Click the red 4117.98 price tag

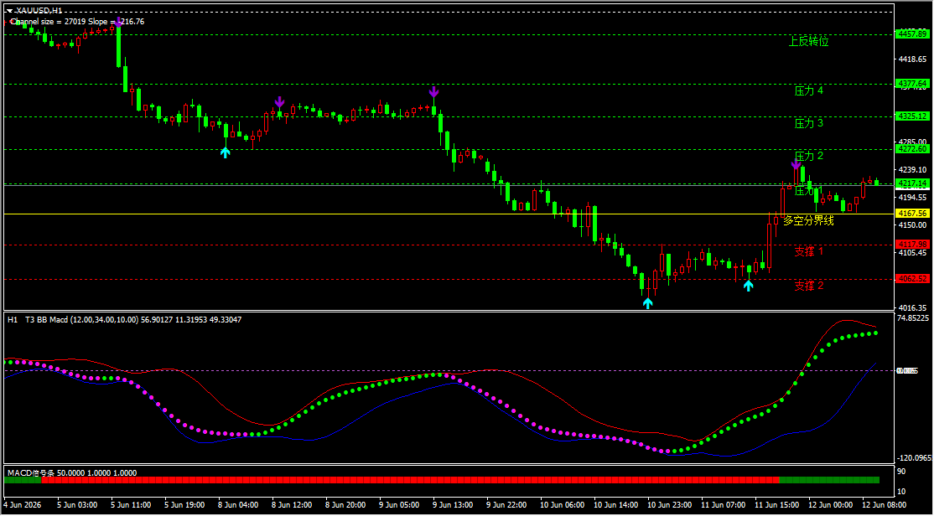(x=912, y=245)
